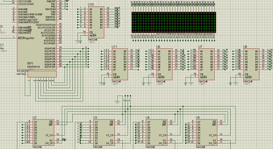Click the 74HC595 value text under U3

98,147
